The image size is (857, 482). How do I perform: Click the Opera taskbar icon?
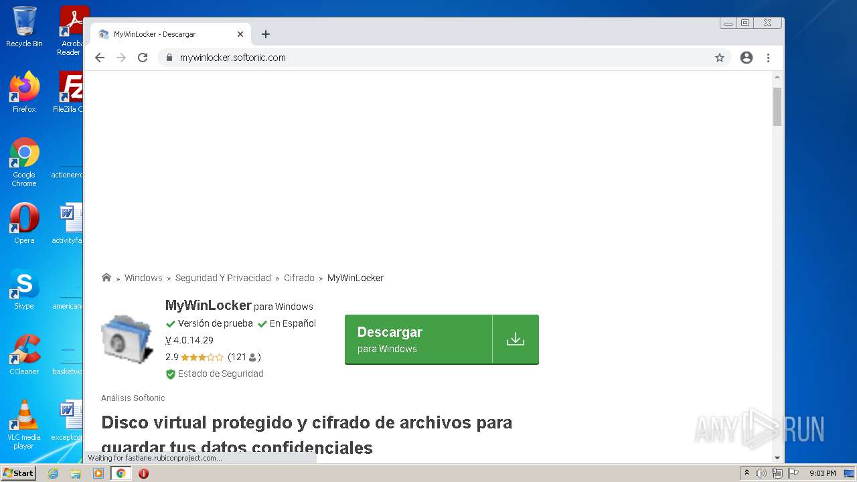click(143, 473)
